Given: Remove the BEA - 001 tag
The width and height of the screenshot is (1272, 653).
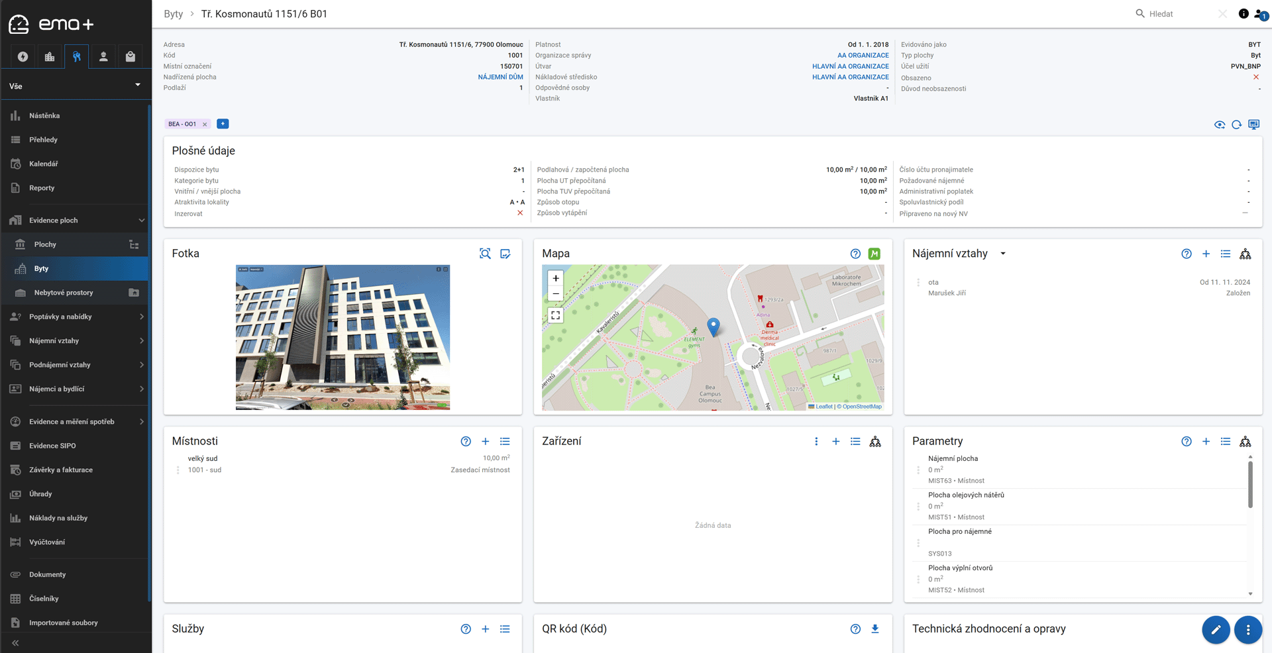Looking at the screenshot, I should (x=205, y=125).
